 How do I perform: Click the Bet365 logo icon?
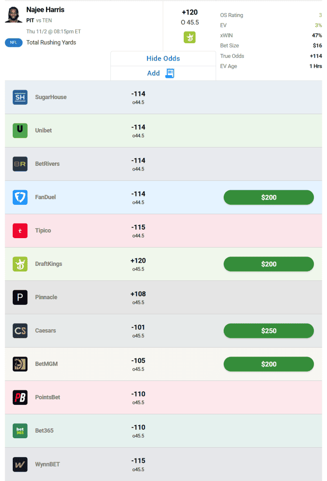(20, 431)
